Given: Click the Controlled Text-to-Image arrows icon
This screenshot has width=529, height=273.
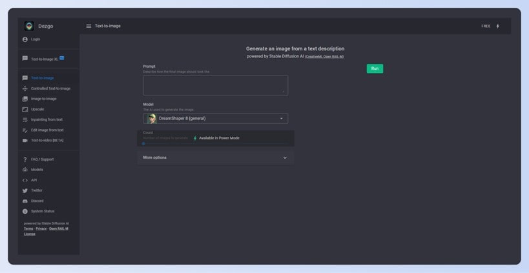Looking at the screenshot, I should 25,88.
